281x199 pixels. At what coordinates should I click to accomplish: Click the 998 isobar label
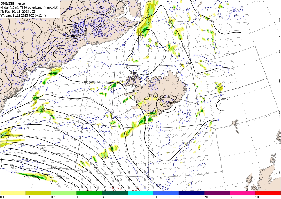(53, 167)
